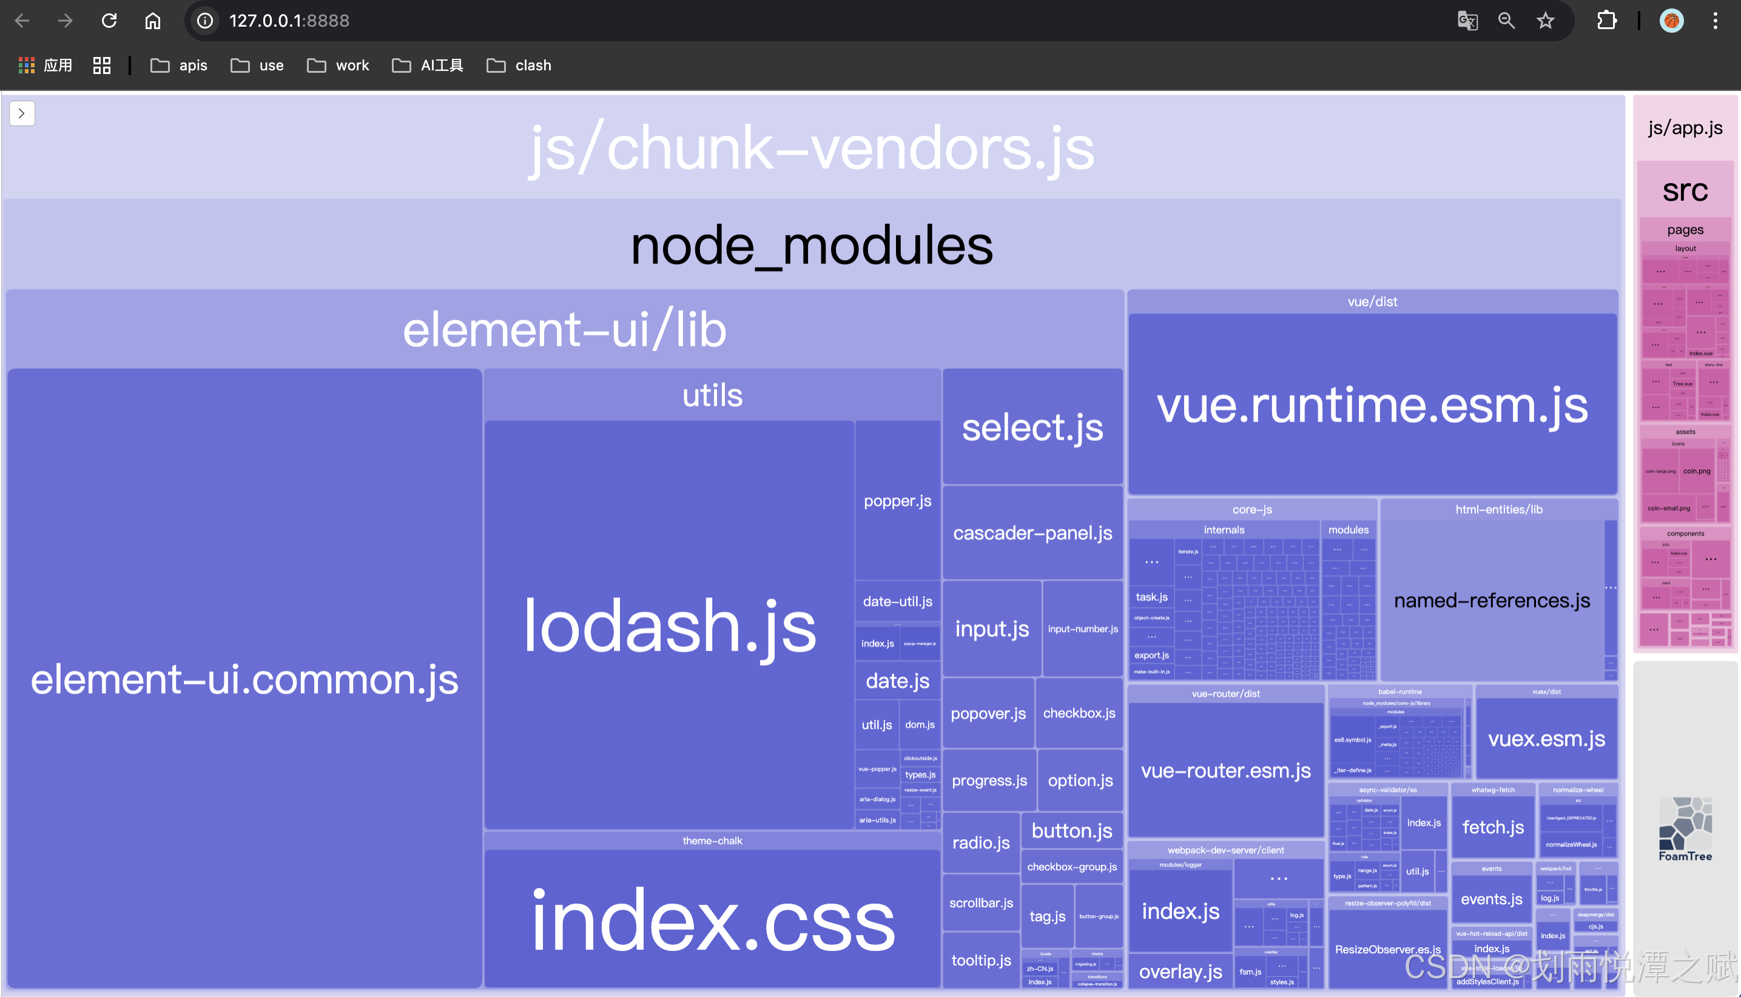Screen dimensions: 1741x997
Task: Click the Home icon
Action: pyautogui.click(x=152, y=21)
